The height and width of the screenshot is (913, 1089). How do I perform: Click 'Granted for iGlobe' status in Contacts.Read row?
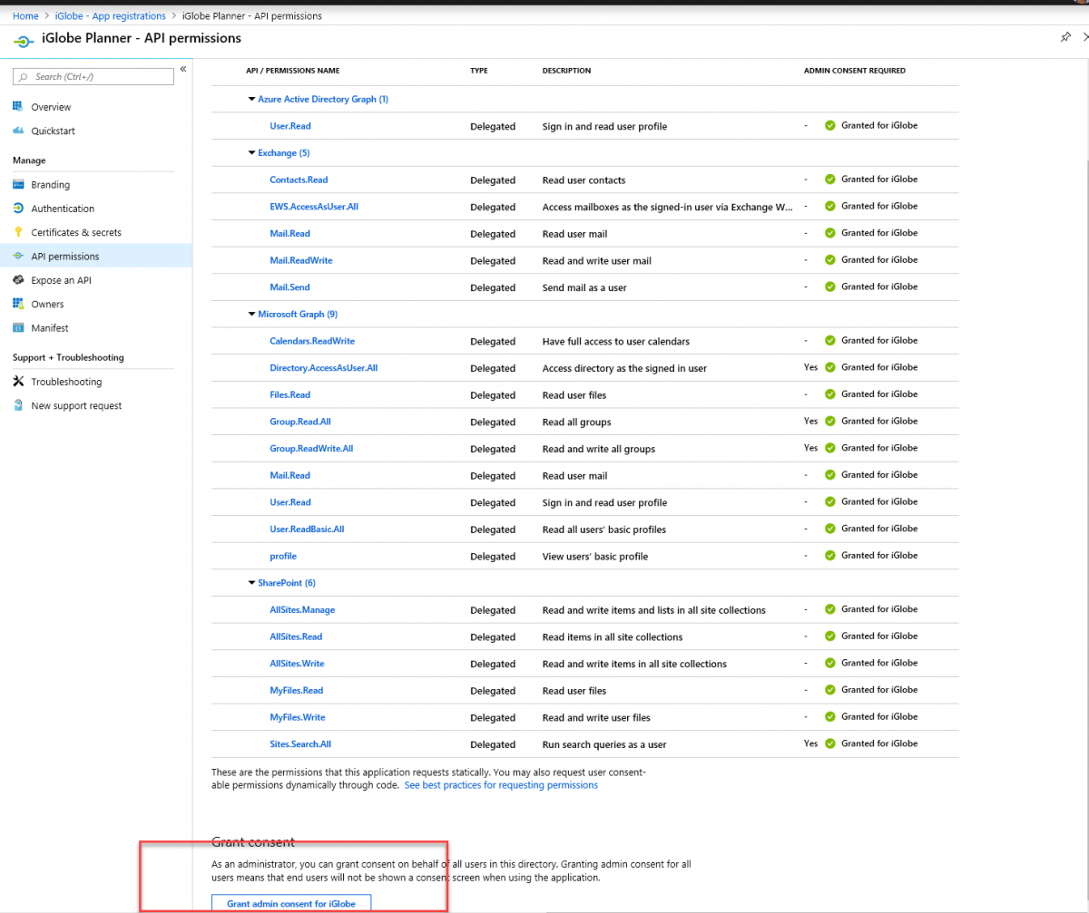click(879, 180)
